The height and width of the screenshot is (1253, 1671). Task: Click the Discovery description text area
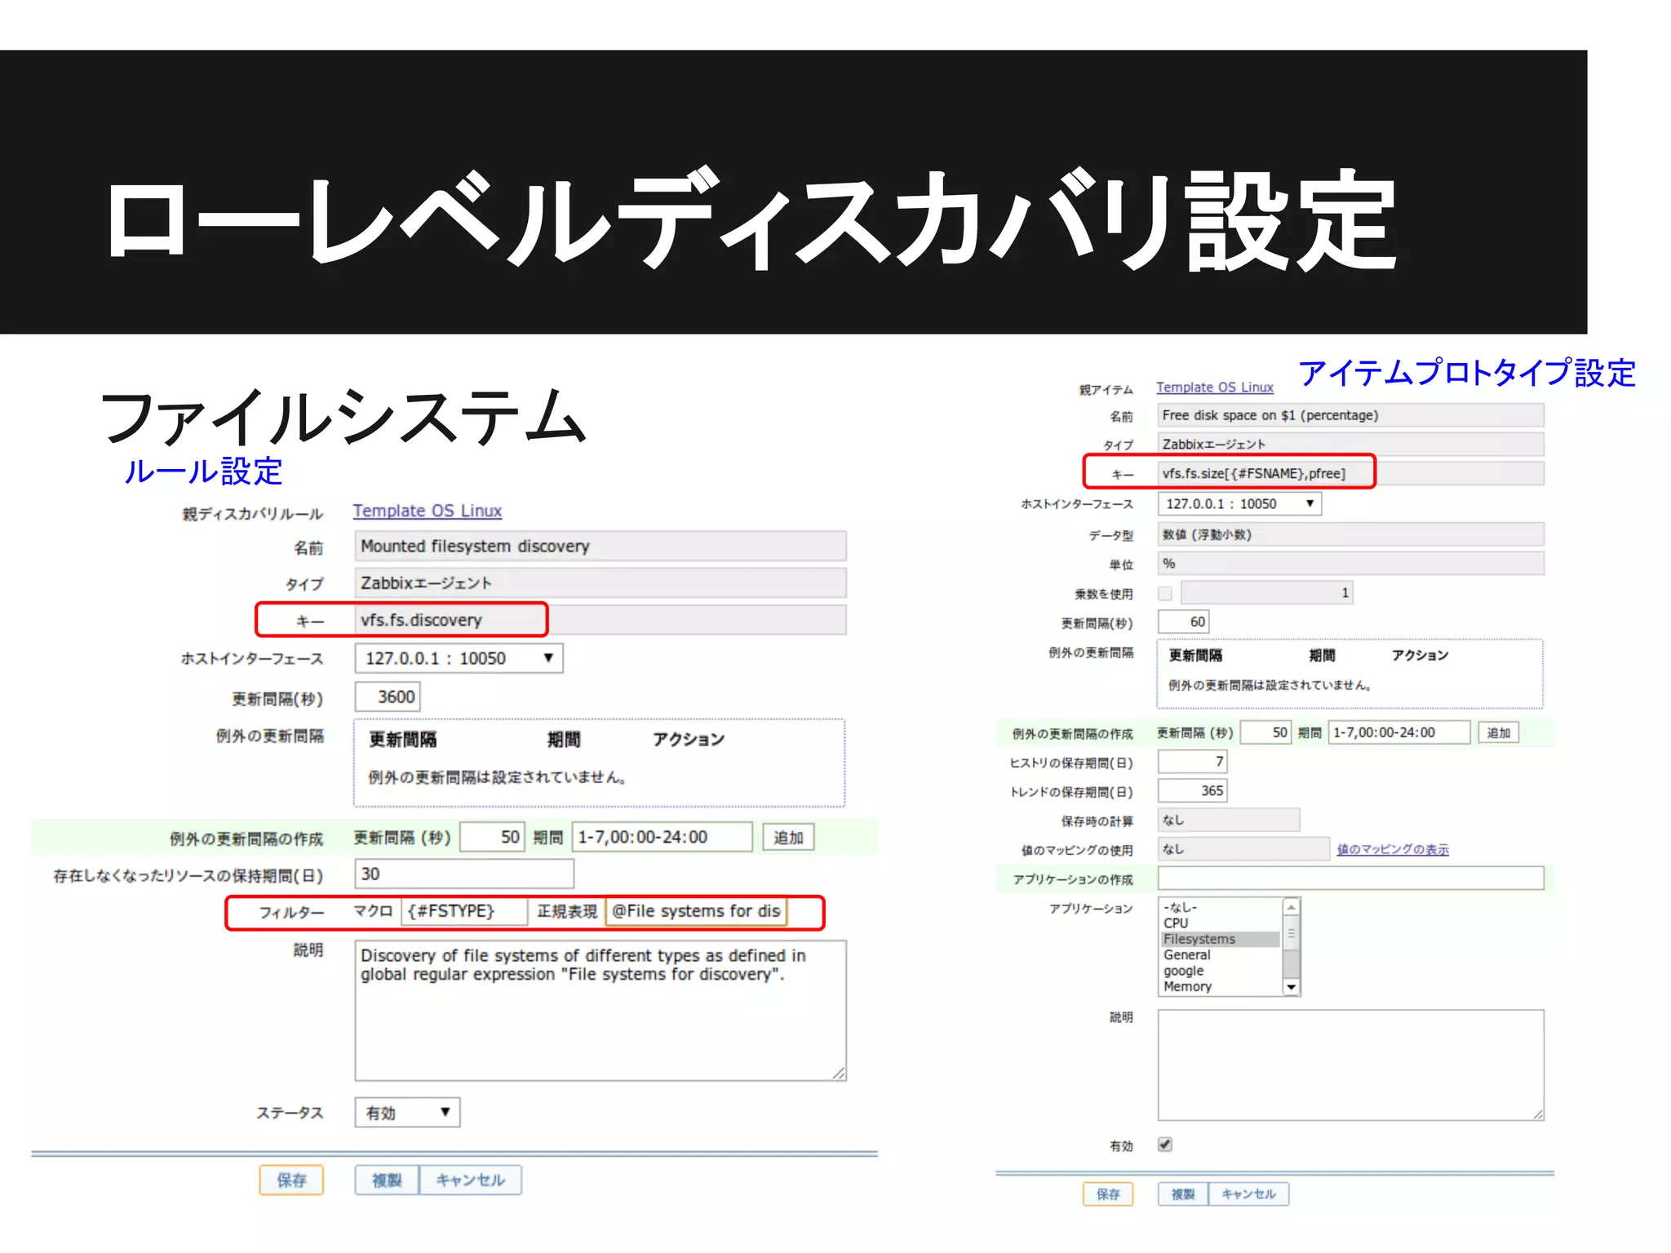point(601,1011)
